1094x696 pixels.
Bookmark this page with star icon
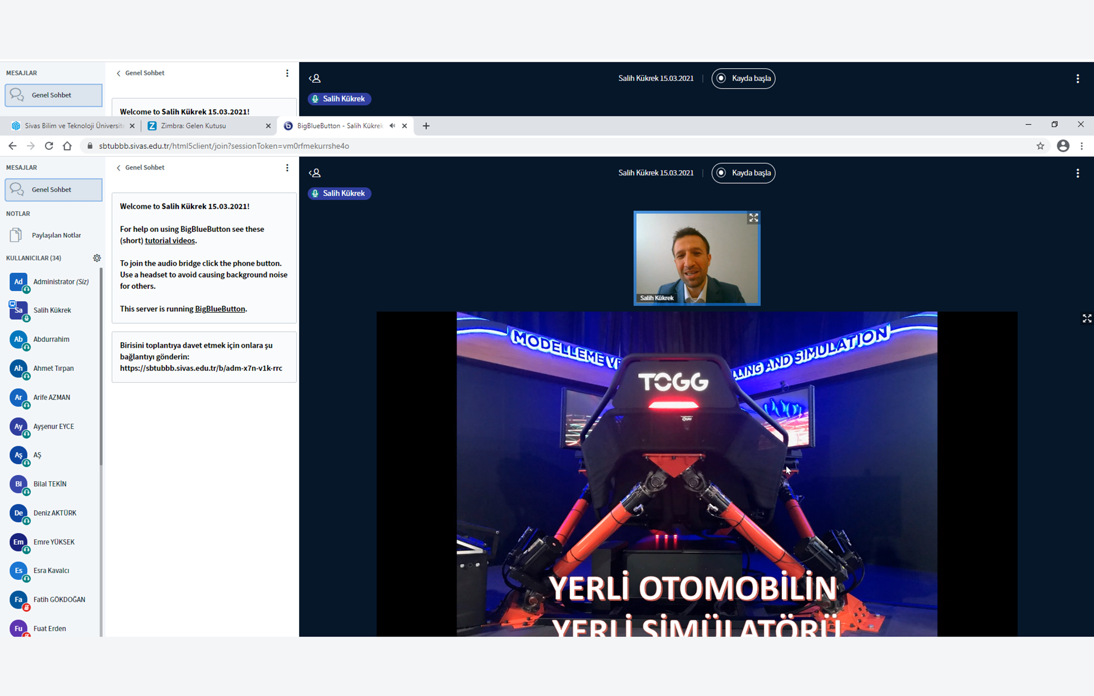click(x=1040, y=146)
